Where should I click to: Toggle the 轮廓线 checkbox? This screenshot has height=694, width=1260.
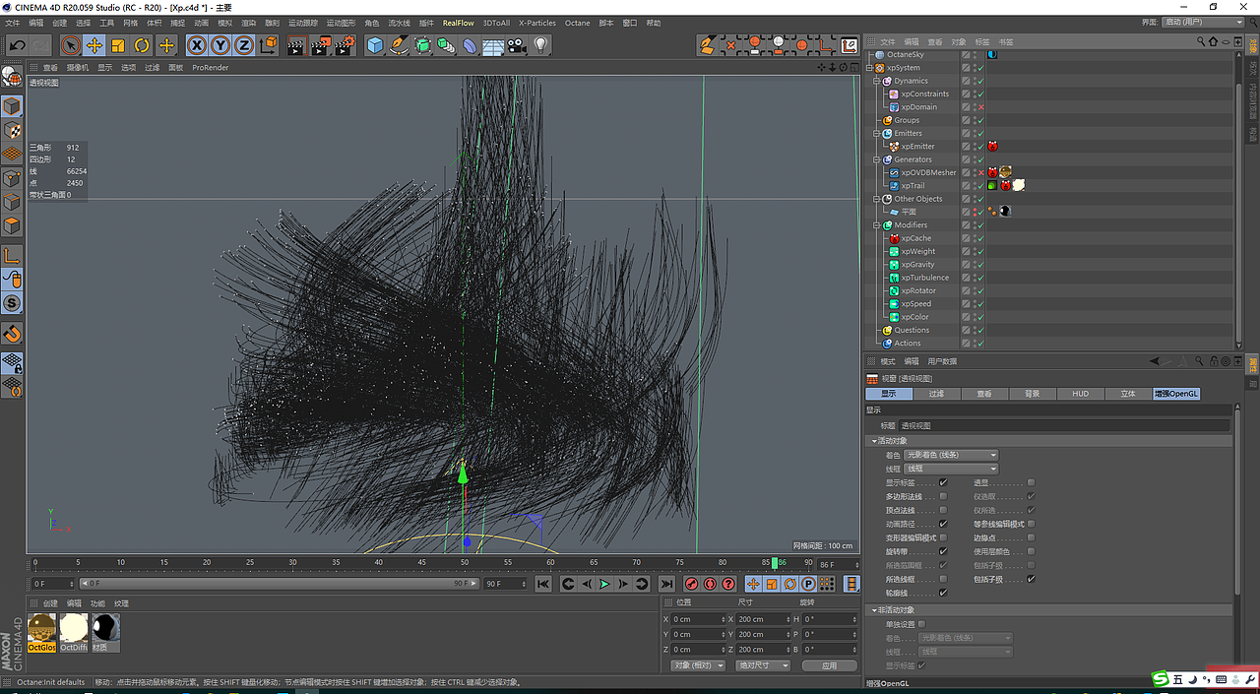(943, 593)
